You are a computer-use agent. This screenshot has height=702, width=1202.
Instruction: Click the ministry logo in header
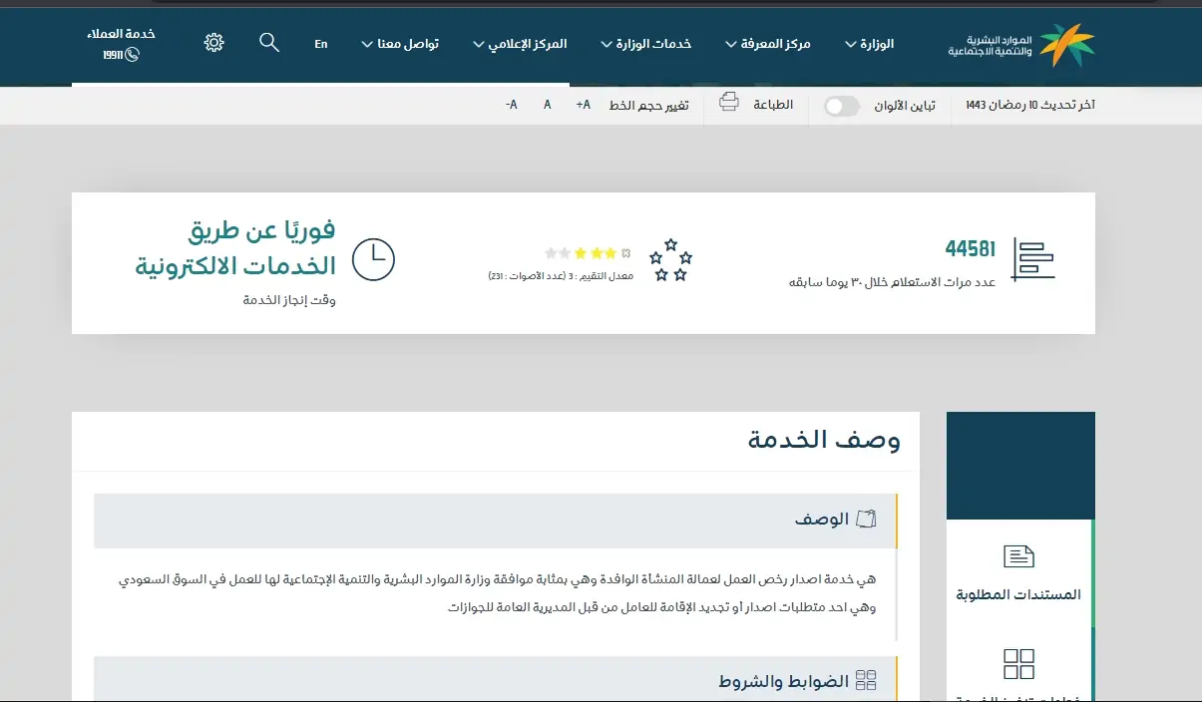click(x=1020, y=45)
